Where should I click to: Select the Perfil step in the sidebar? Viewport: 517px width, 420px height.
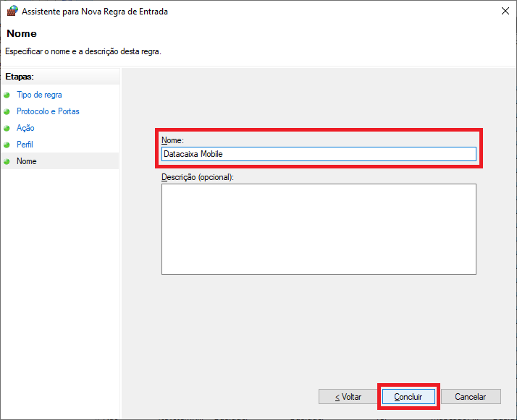tap(25, 145)
